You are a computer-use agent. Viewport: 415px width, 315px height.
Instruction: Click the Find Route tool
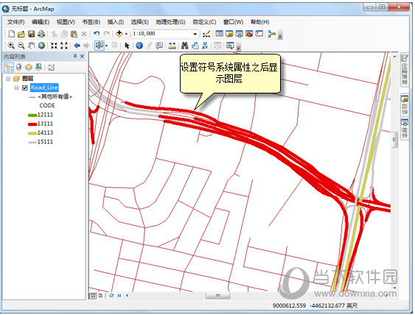tap(195, 46)
